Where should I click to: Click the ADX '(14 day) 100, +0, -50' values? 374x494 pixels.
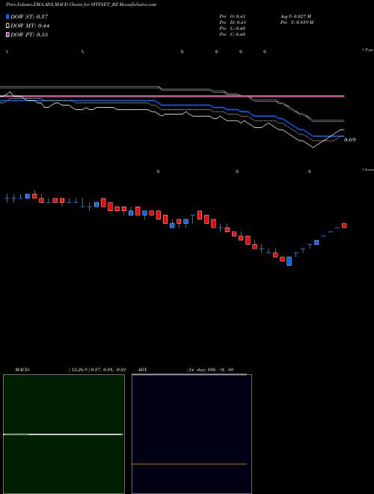coord(210,370)
